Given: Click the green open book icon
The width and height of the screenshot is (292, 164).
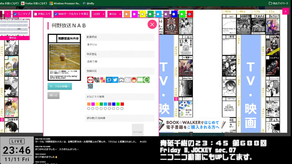Looking at the screenshot, I should (x=140, y=80).
